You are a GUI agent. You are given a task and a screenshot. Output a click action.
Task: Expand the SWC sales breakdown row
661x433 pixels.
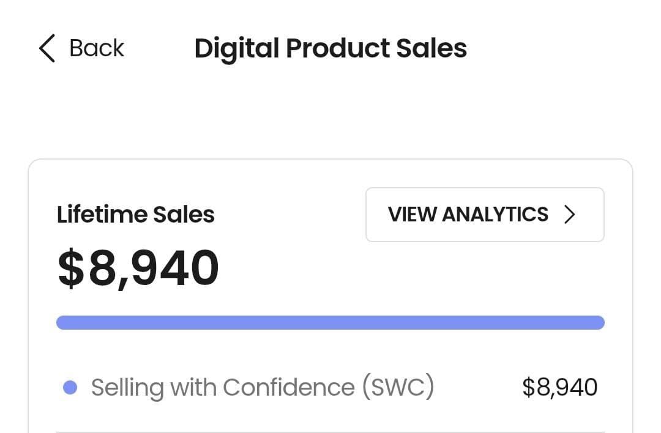330,386
